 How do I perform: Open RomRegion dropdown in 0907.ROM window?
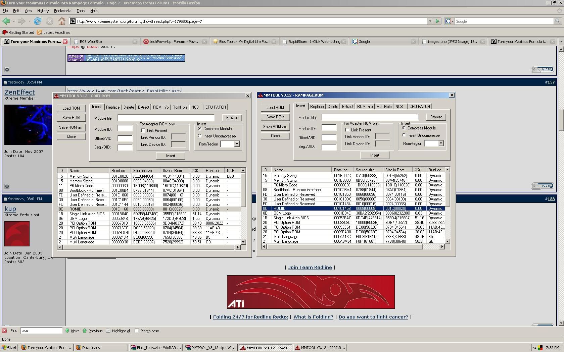pos(237,144)
